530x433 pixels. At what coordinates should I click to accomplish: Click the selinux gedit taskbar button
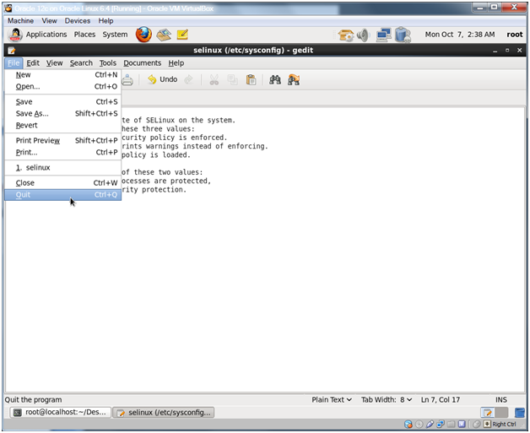[x=164, y=413]
